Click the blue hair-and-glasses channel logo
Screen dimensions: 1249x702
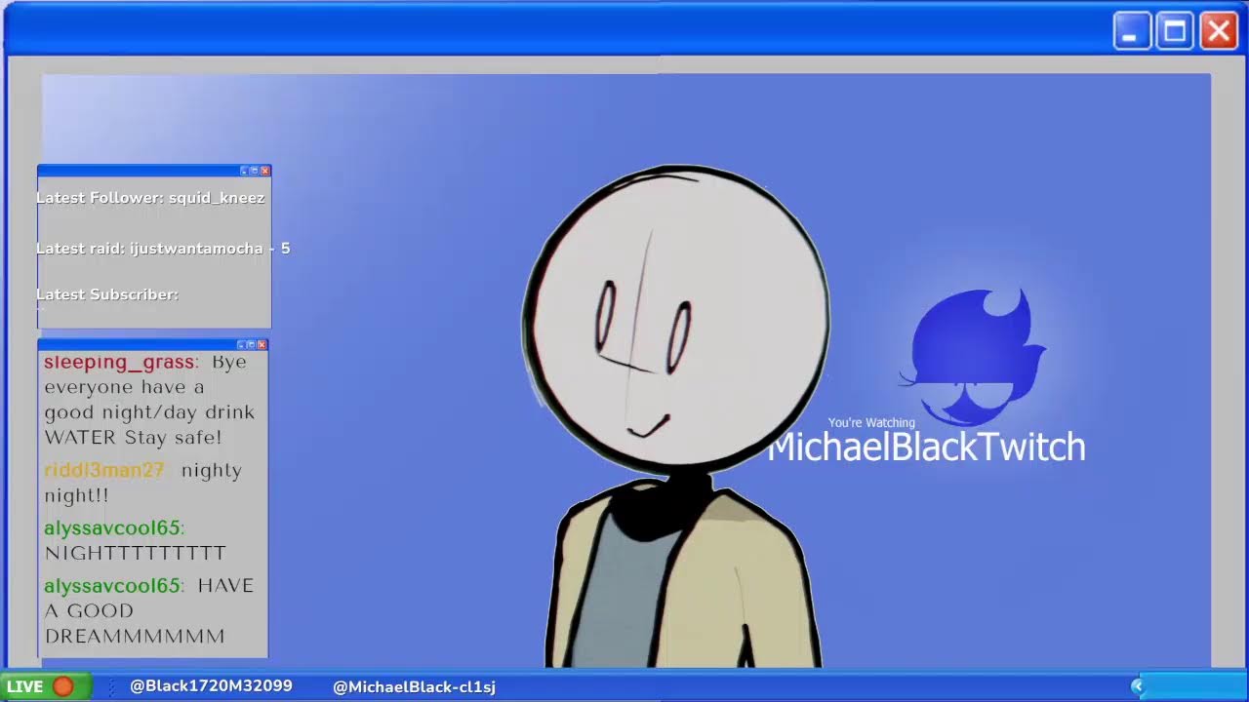click(972, 358)
